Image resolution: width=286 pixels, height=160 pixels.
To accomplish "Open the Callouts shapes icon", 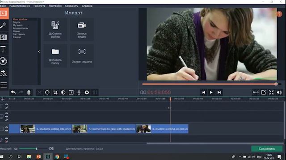I will pos(3,73).
